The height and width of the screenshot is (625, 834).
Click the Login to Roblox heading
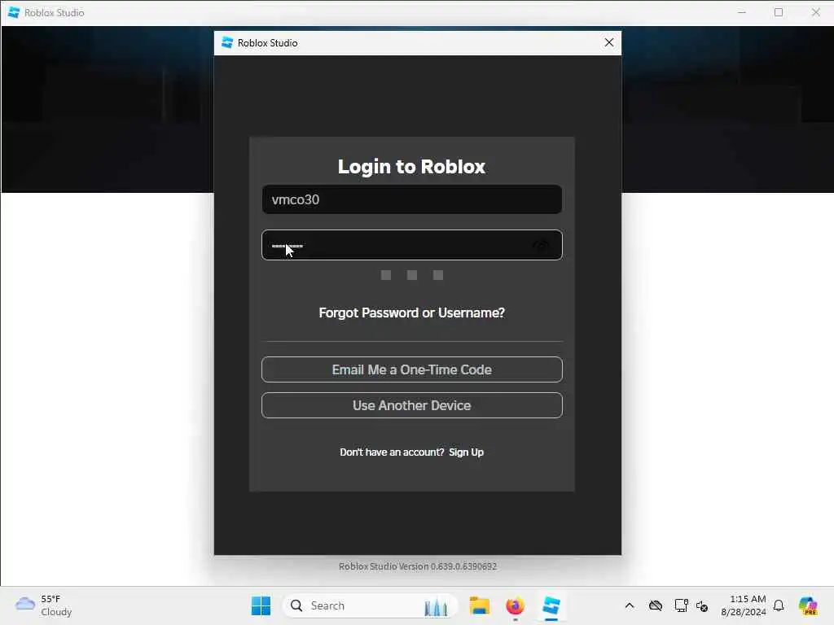point(411,166)
